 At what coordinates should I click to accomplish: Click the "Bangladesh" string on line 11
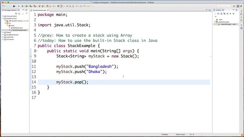(x=100, y=67)
